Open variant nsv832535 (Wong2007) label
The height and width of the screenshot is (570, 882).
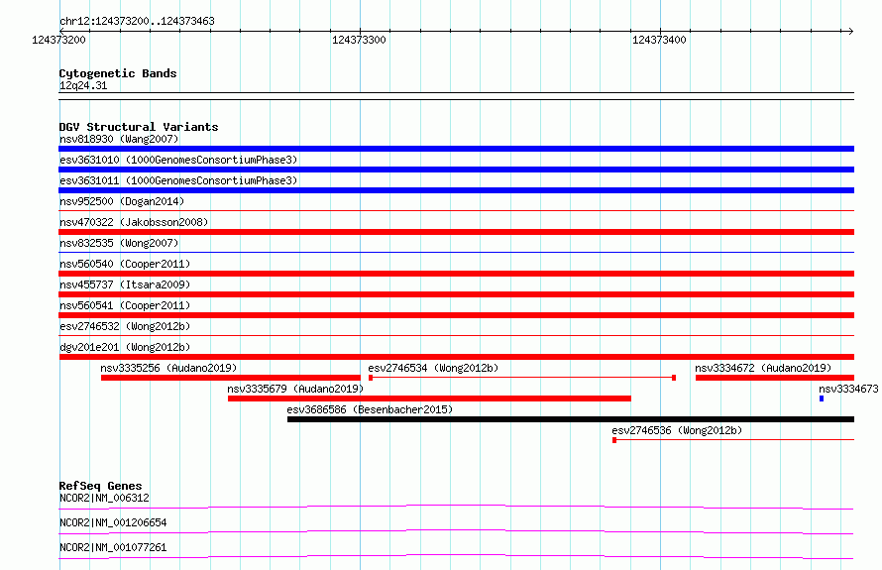pyautogui.click(x=119, y=243)
